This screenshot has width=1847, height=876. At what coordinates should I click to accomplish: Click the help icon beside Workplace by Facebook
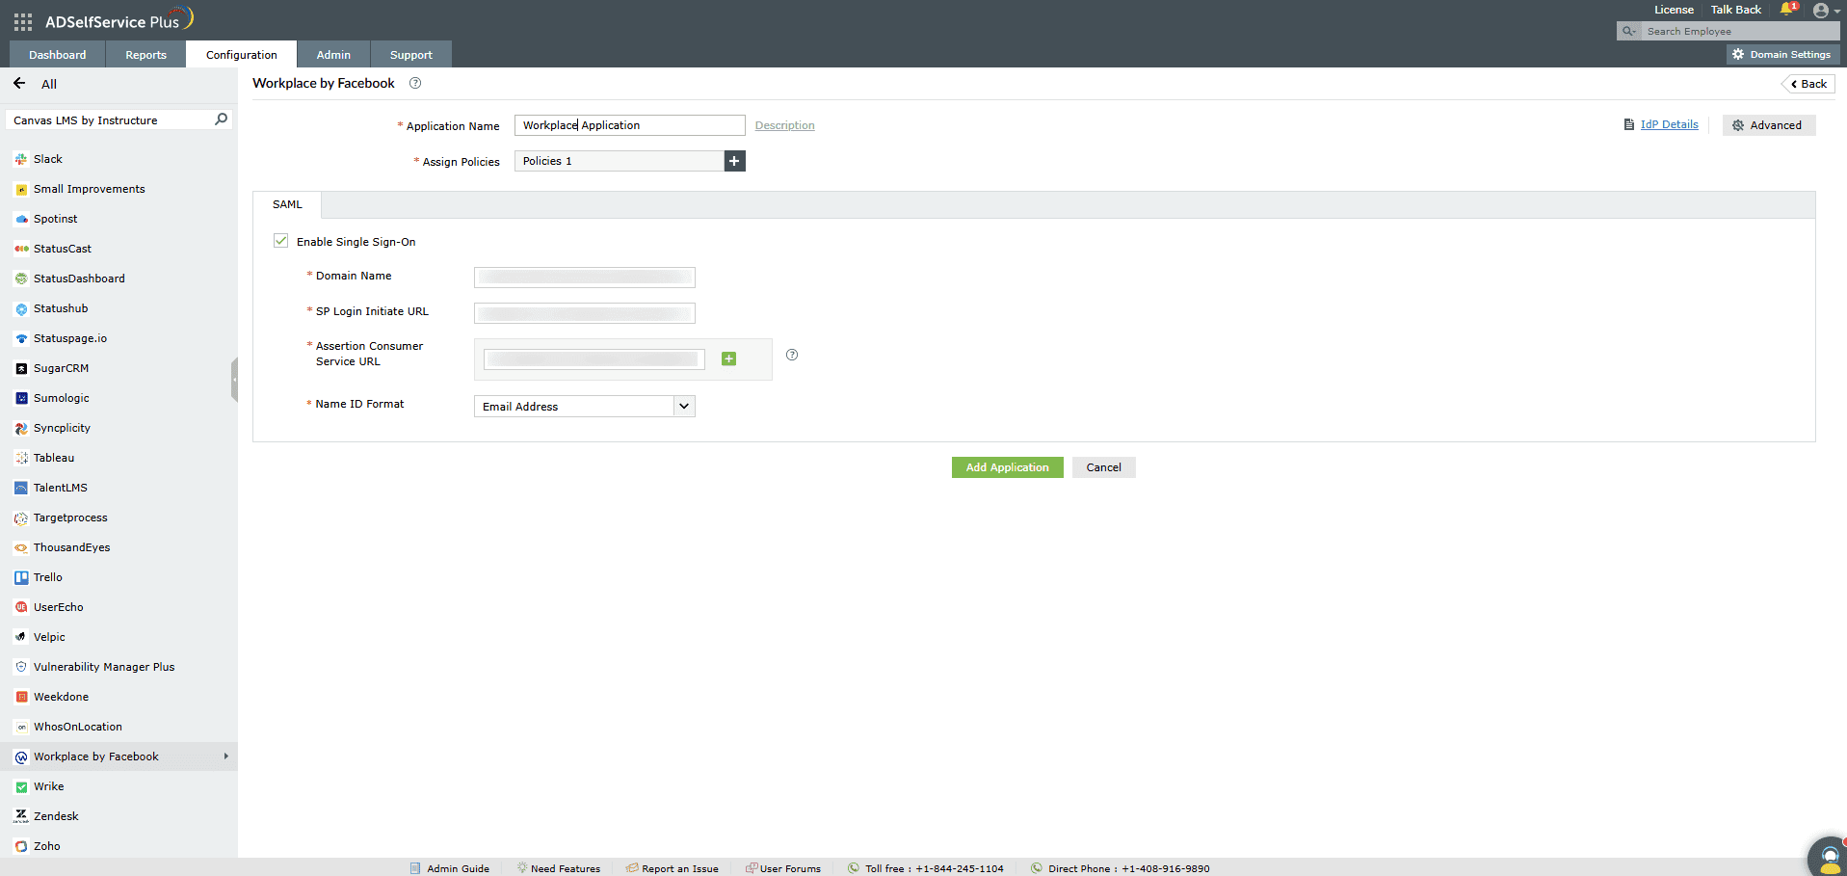(414, 83)
